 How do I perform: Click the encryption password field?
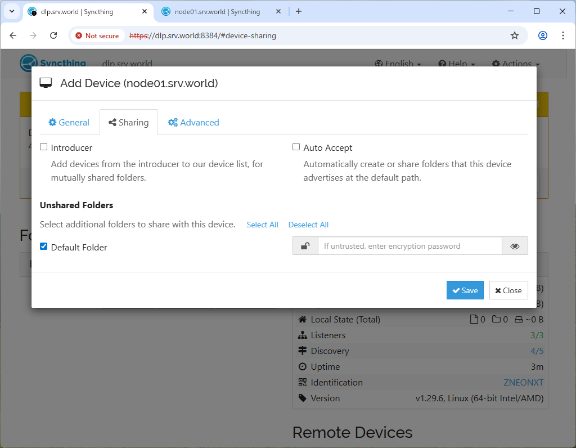(x=409, y=246)
